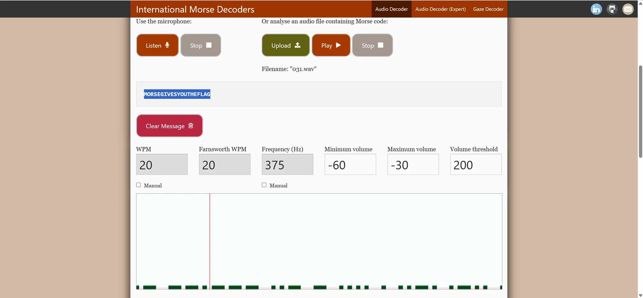Click the page vertical scrollbar thumb
643x298 pixels.
pyautogui.click(x=640, y=112)
